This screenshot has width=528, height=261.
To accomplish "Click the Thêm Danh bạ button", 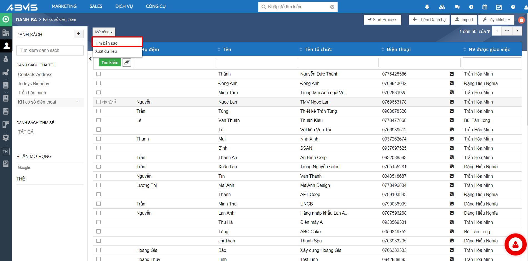I will [x=429, y=20].
